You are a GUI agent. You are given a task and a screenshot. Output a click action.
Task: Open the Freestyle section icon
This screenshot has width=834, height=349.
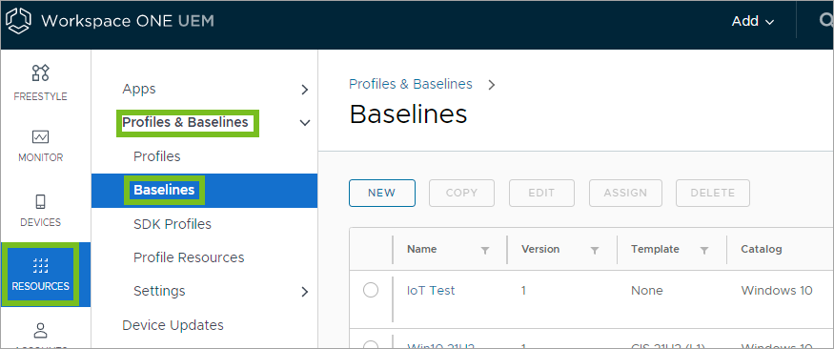(x=40, y=72)
